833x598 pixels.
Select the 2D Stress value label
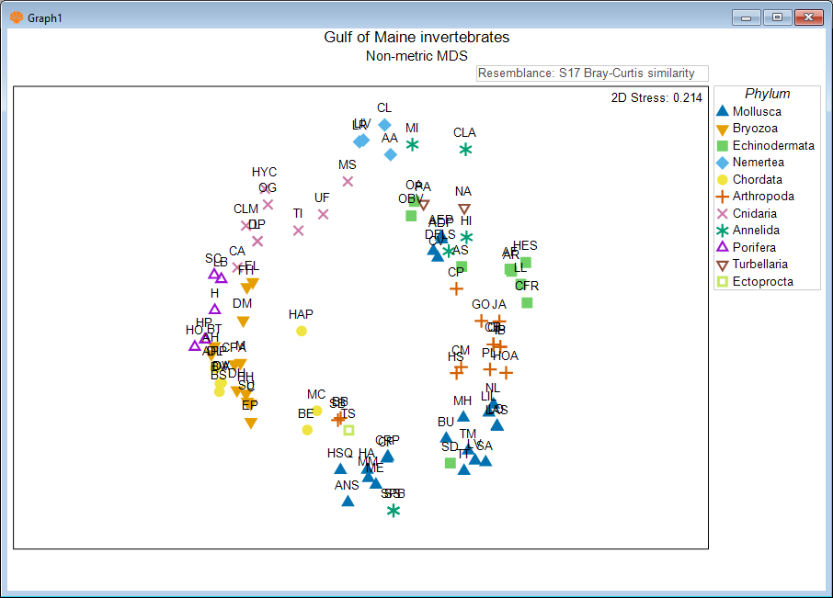click(656, 97)
